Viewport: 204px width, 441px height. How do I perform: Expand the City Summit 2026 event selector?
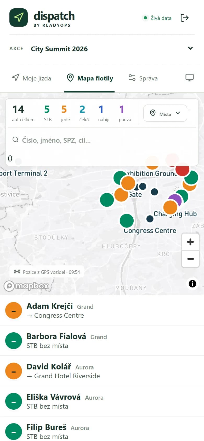[102, 49]
